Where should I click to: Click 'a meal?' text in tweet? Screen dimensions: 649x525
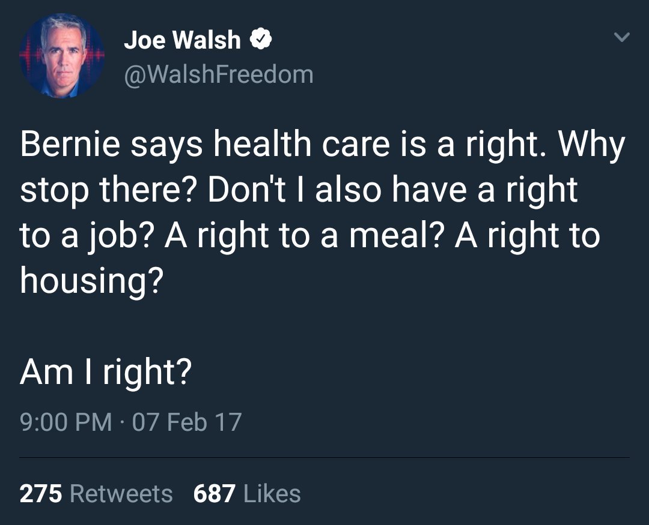pos(383,236)
